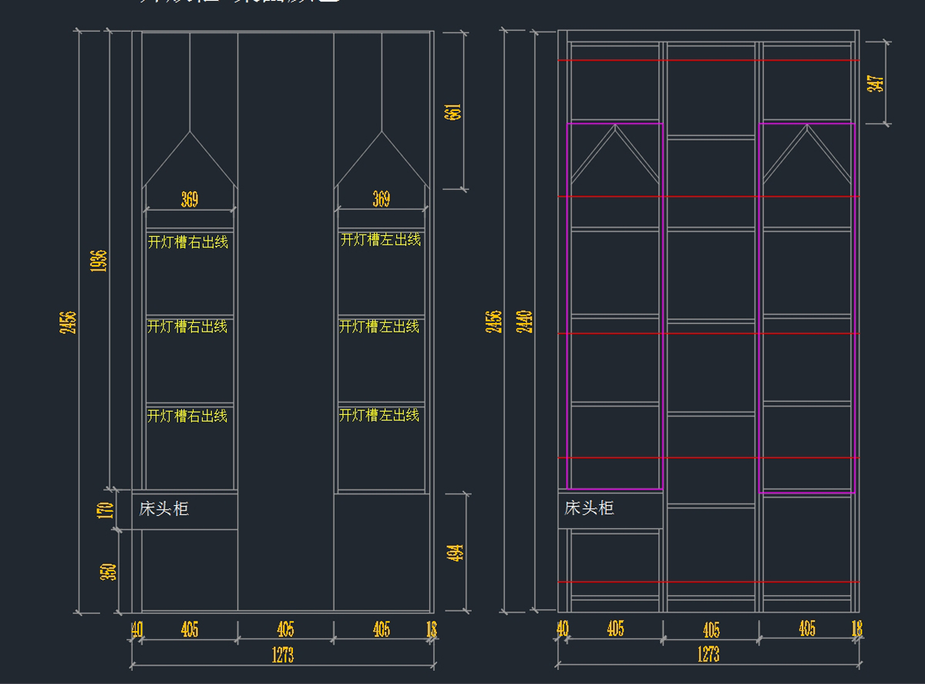Image resolution: width=925 pixels, height=684 pixels.
Task: Click the 350 dimension text
Action: click(109, 571)
